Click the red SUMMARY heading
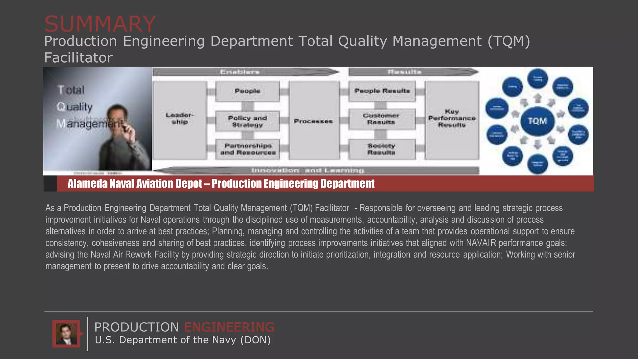Viewport: 638px width, 359px height. 100,24
